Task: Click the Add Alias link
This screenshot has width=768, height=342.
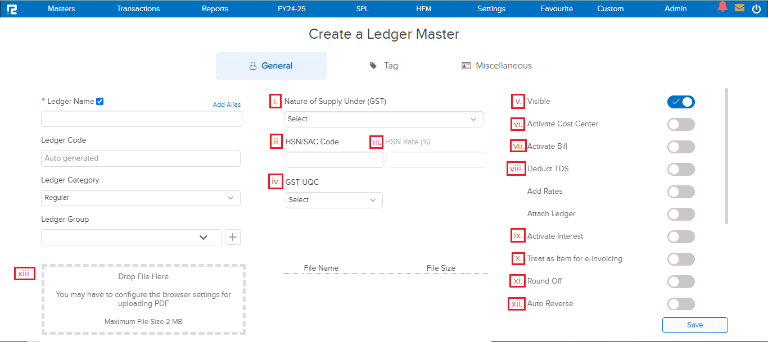Action: coord(227,104)
